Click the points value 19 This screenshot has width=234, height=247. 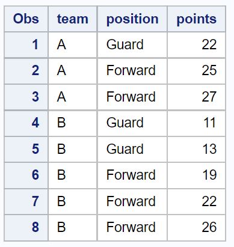(x=197, y=175)
